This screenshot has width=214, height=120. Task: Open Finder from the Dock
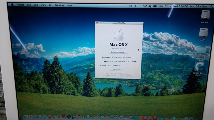26,117
